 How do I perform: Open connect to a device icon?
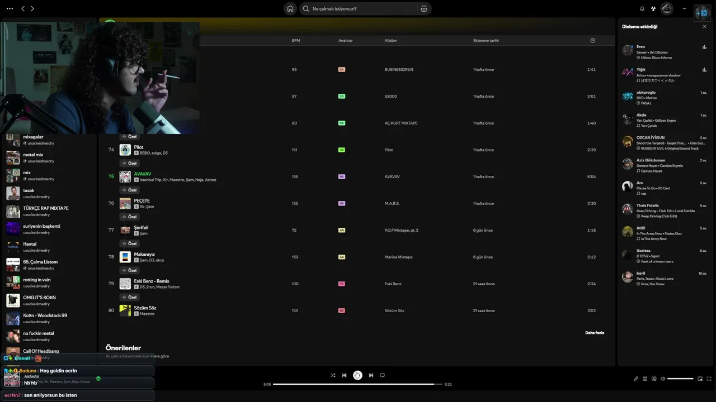coord(654,379)
